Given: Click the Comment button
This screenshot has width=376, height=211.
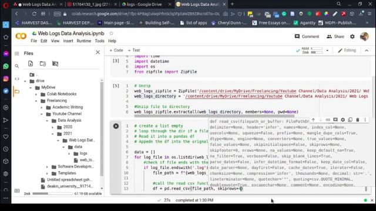Looking at the screenshot, I should pos(307,36).
